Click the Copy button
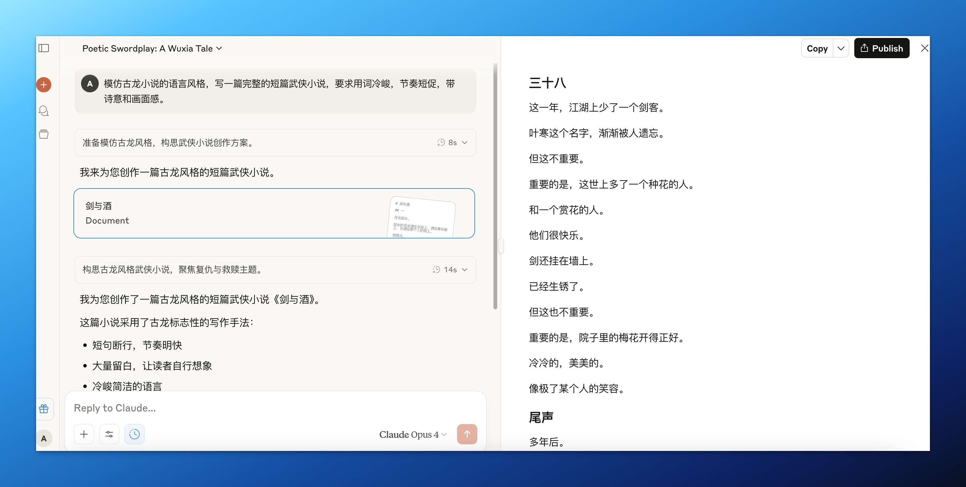Screen dimensions: 966x487 (x=817, y=48)
